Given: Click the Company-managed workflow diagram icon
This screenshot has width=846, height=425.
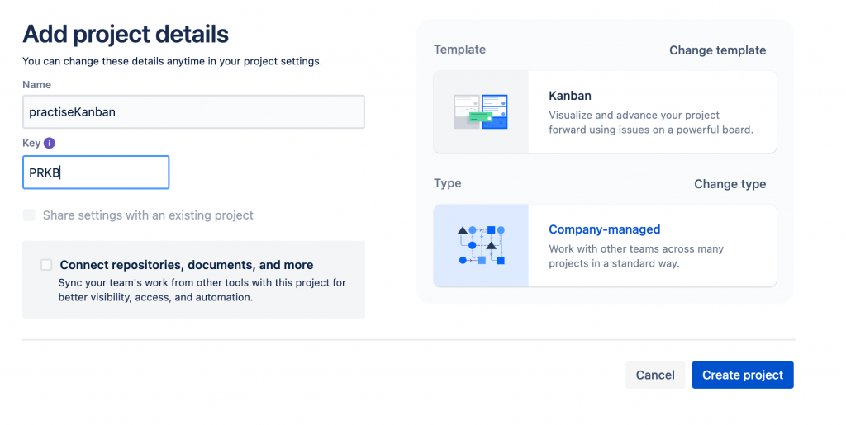Looking at the screenshot, I should pos(482,245).
